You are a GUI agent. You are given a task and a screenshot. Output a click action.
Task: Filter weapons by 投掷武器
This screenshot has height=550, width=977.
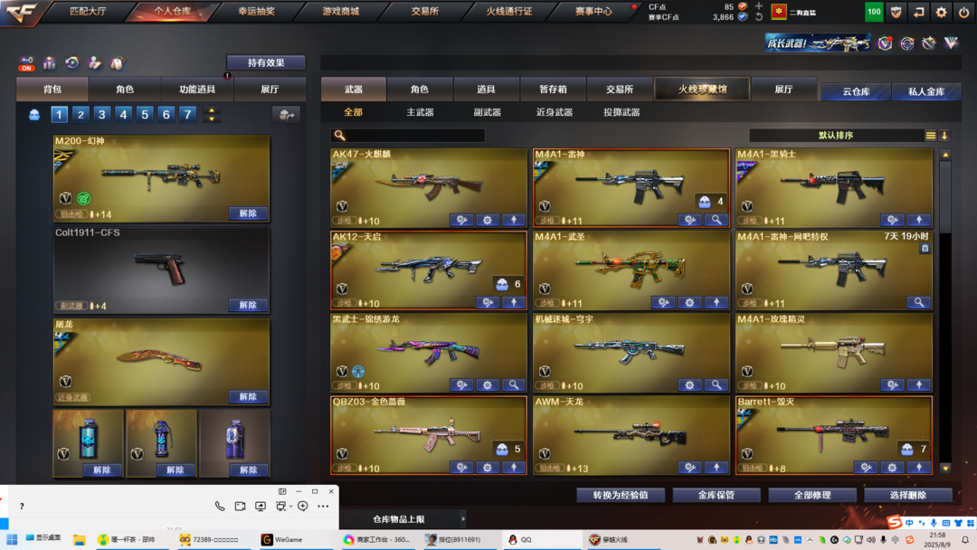click(621, 113)
